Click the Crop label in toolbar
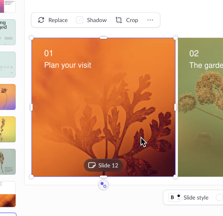 (x=132, y=20)
